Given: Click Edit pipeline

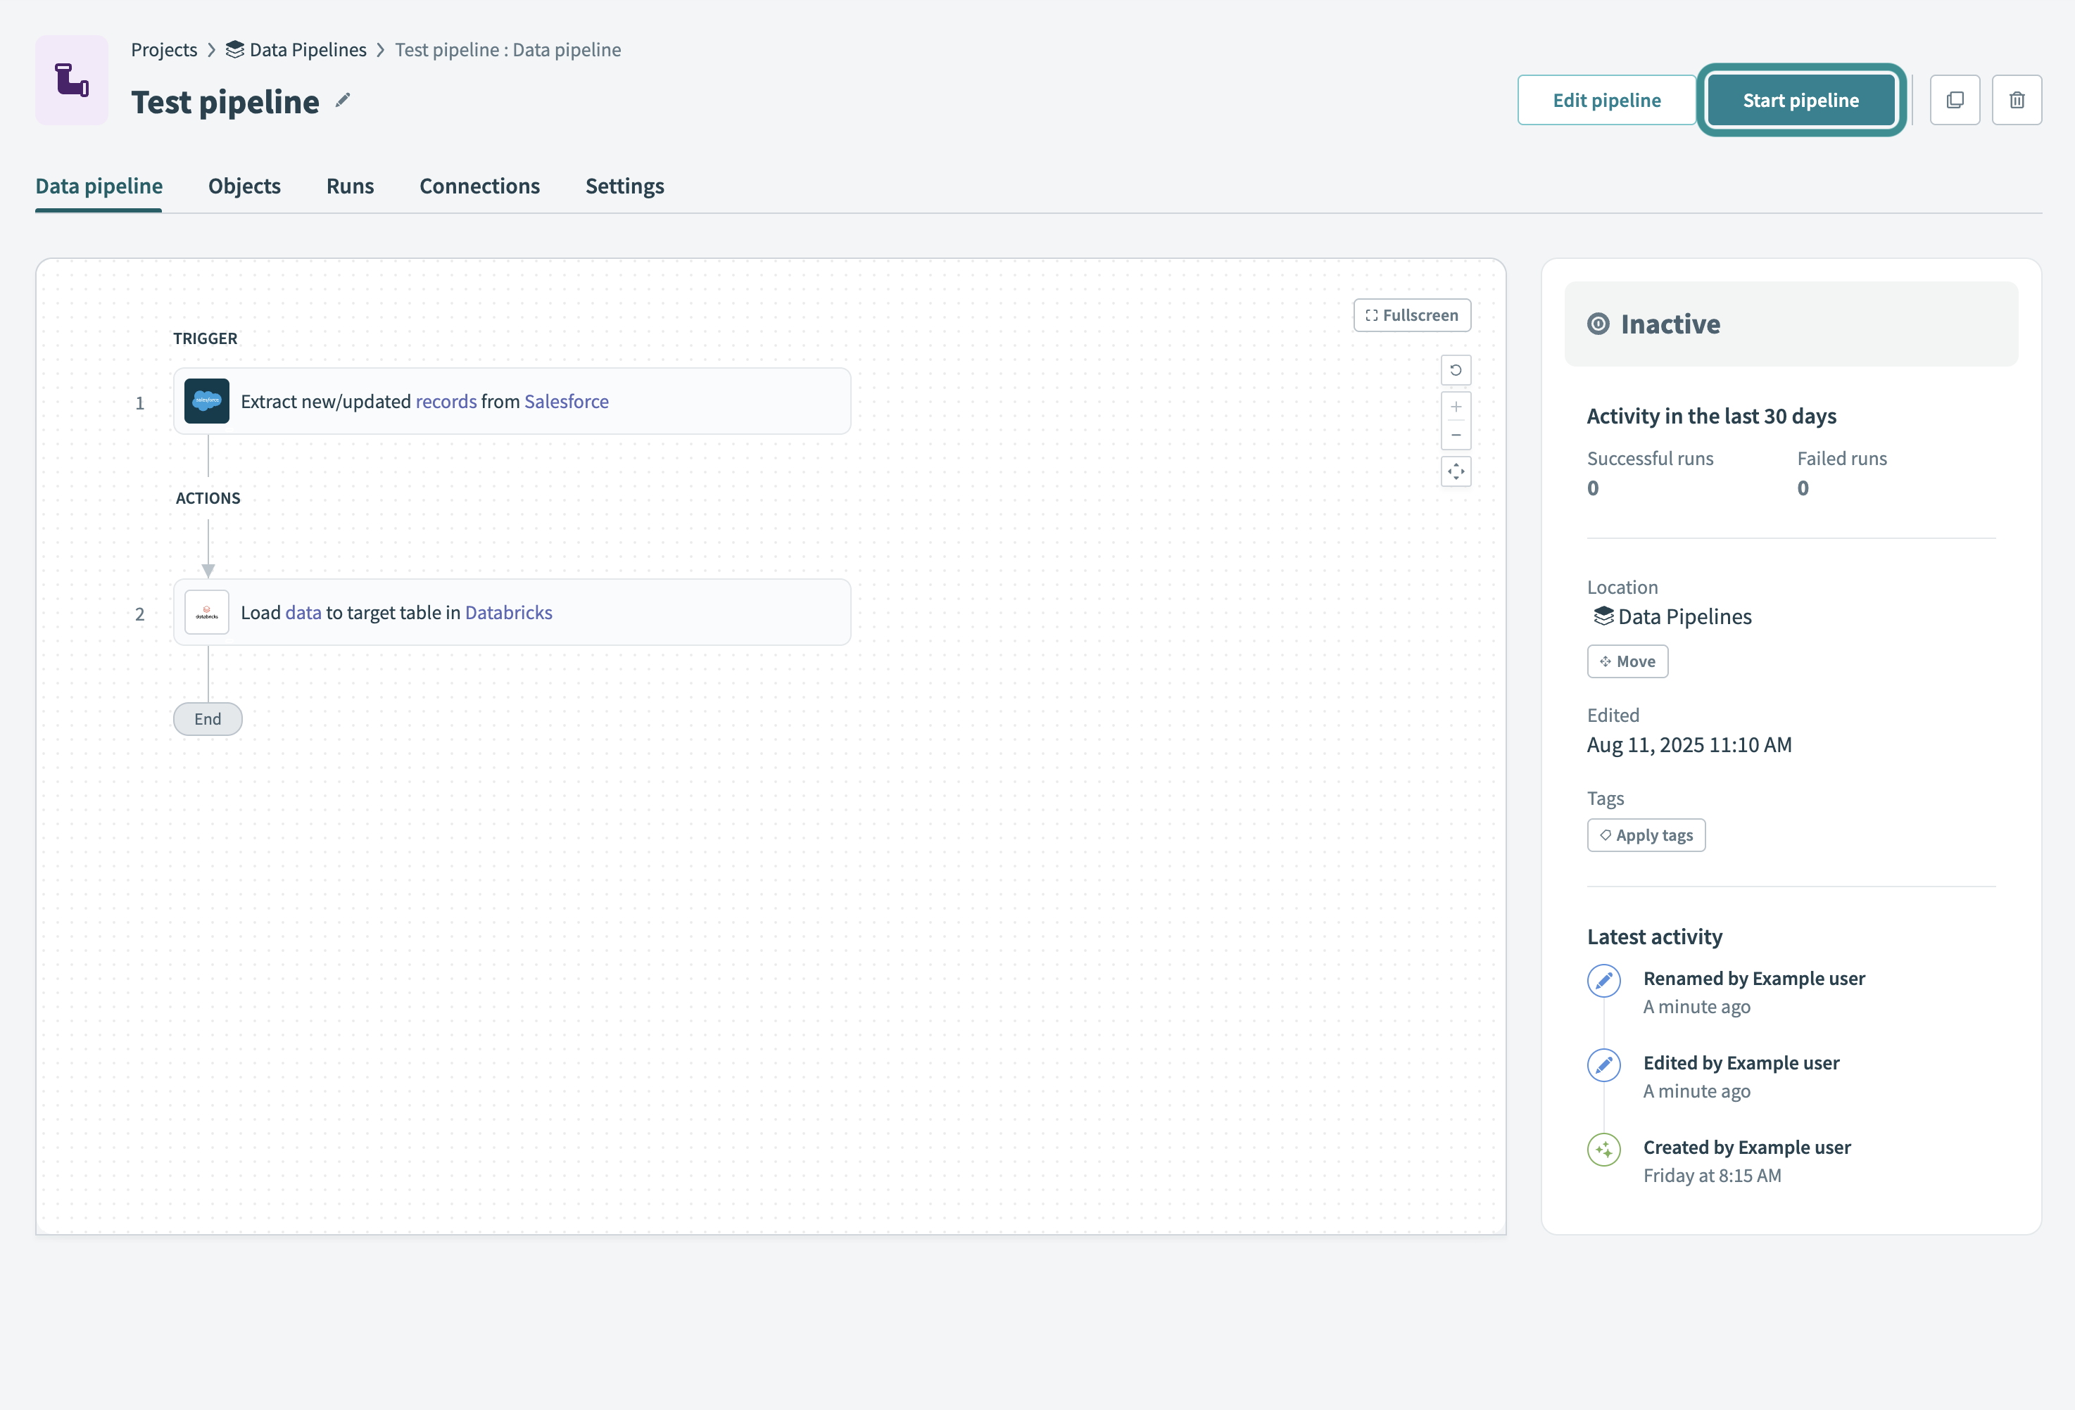Looking at the screenshot, I should pyautogui.click(x=1606, y=99).
